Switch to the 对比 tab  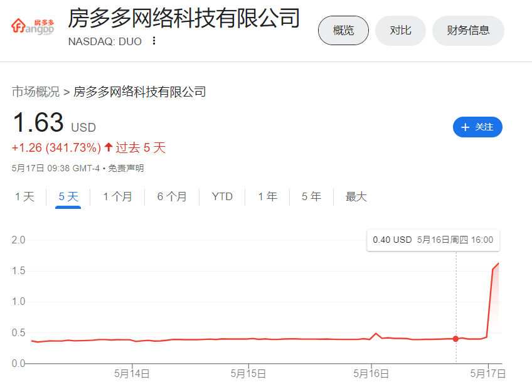click(x=400, y=31)
